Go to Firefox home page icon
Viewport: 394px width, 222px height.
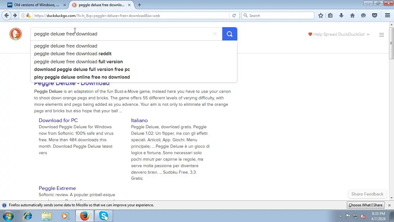click(352, 15)
